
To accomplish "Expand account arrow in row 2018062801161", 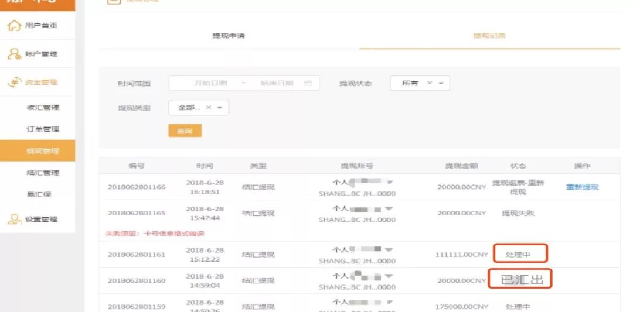I will coord(389,250).
